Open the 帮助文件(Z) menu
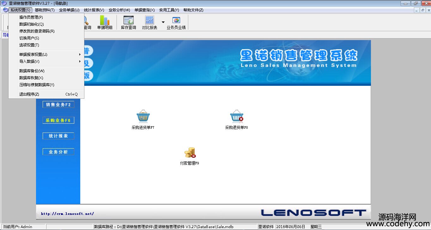Image resolution: width=431 pixels, height=230 pixels. pyautogui.click(x=193, y=10)
